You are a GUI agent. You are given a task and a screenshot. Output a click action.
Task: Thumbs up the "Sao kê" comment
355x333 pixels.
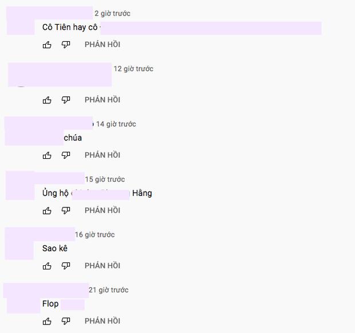47,266
